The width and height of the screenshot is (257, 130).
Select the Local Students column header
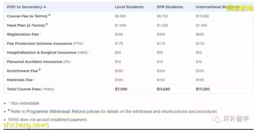129,7
